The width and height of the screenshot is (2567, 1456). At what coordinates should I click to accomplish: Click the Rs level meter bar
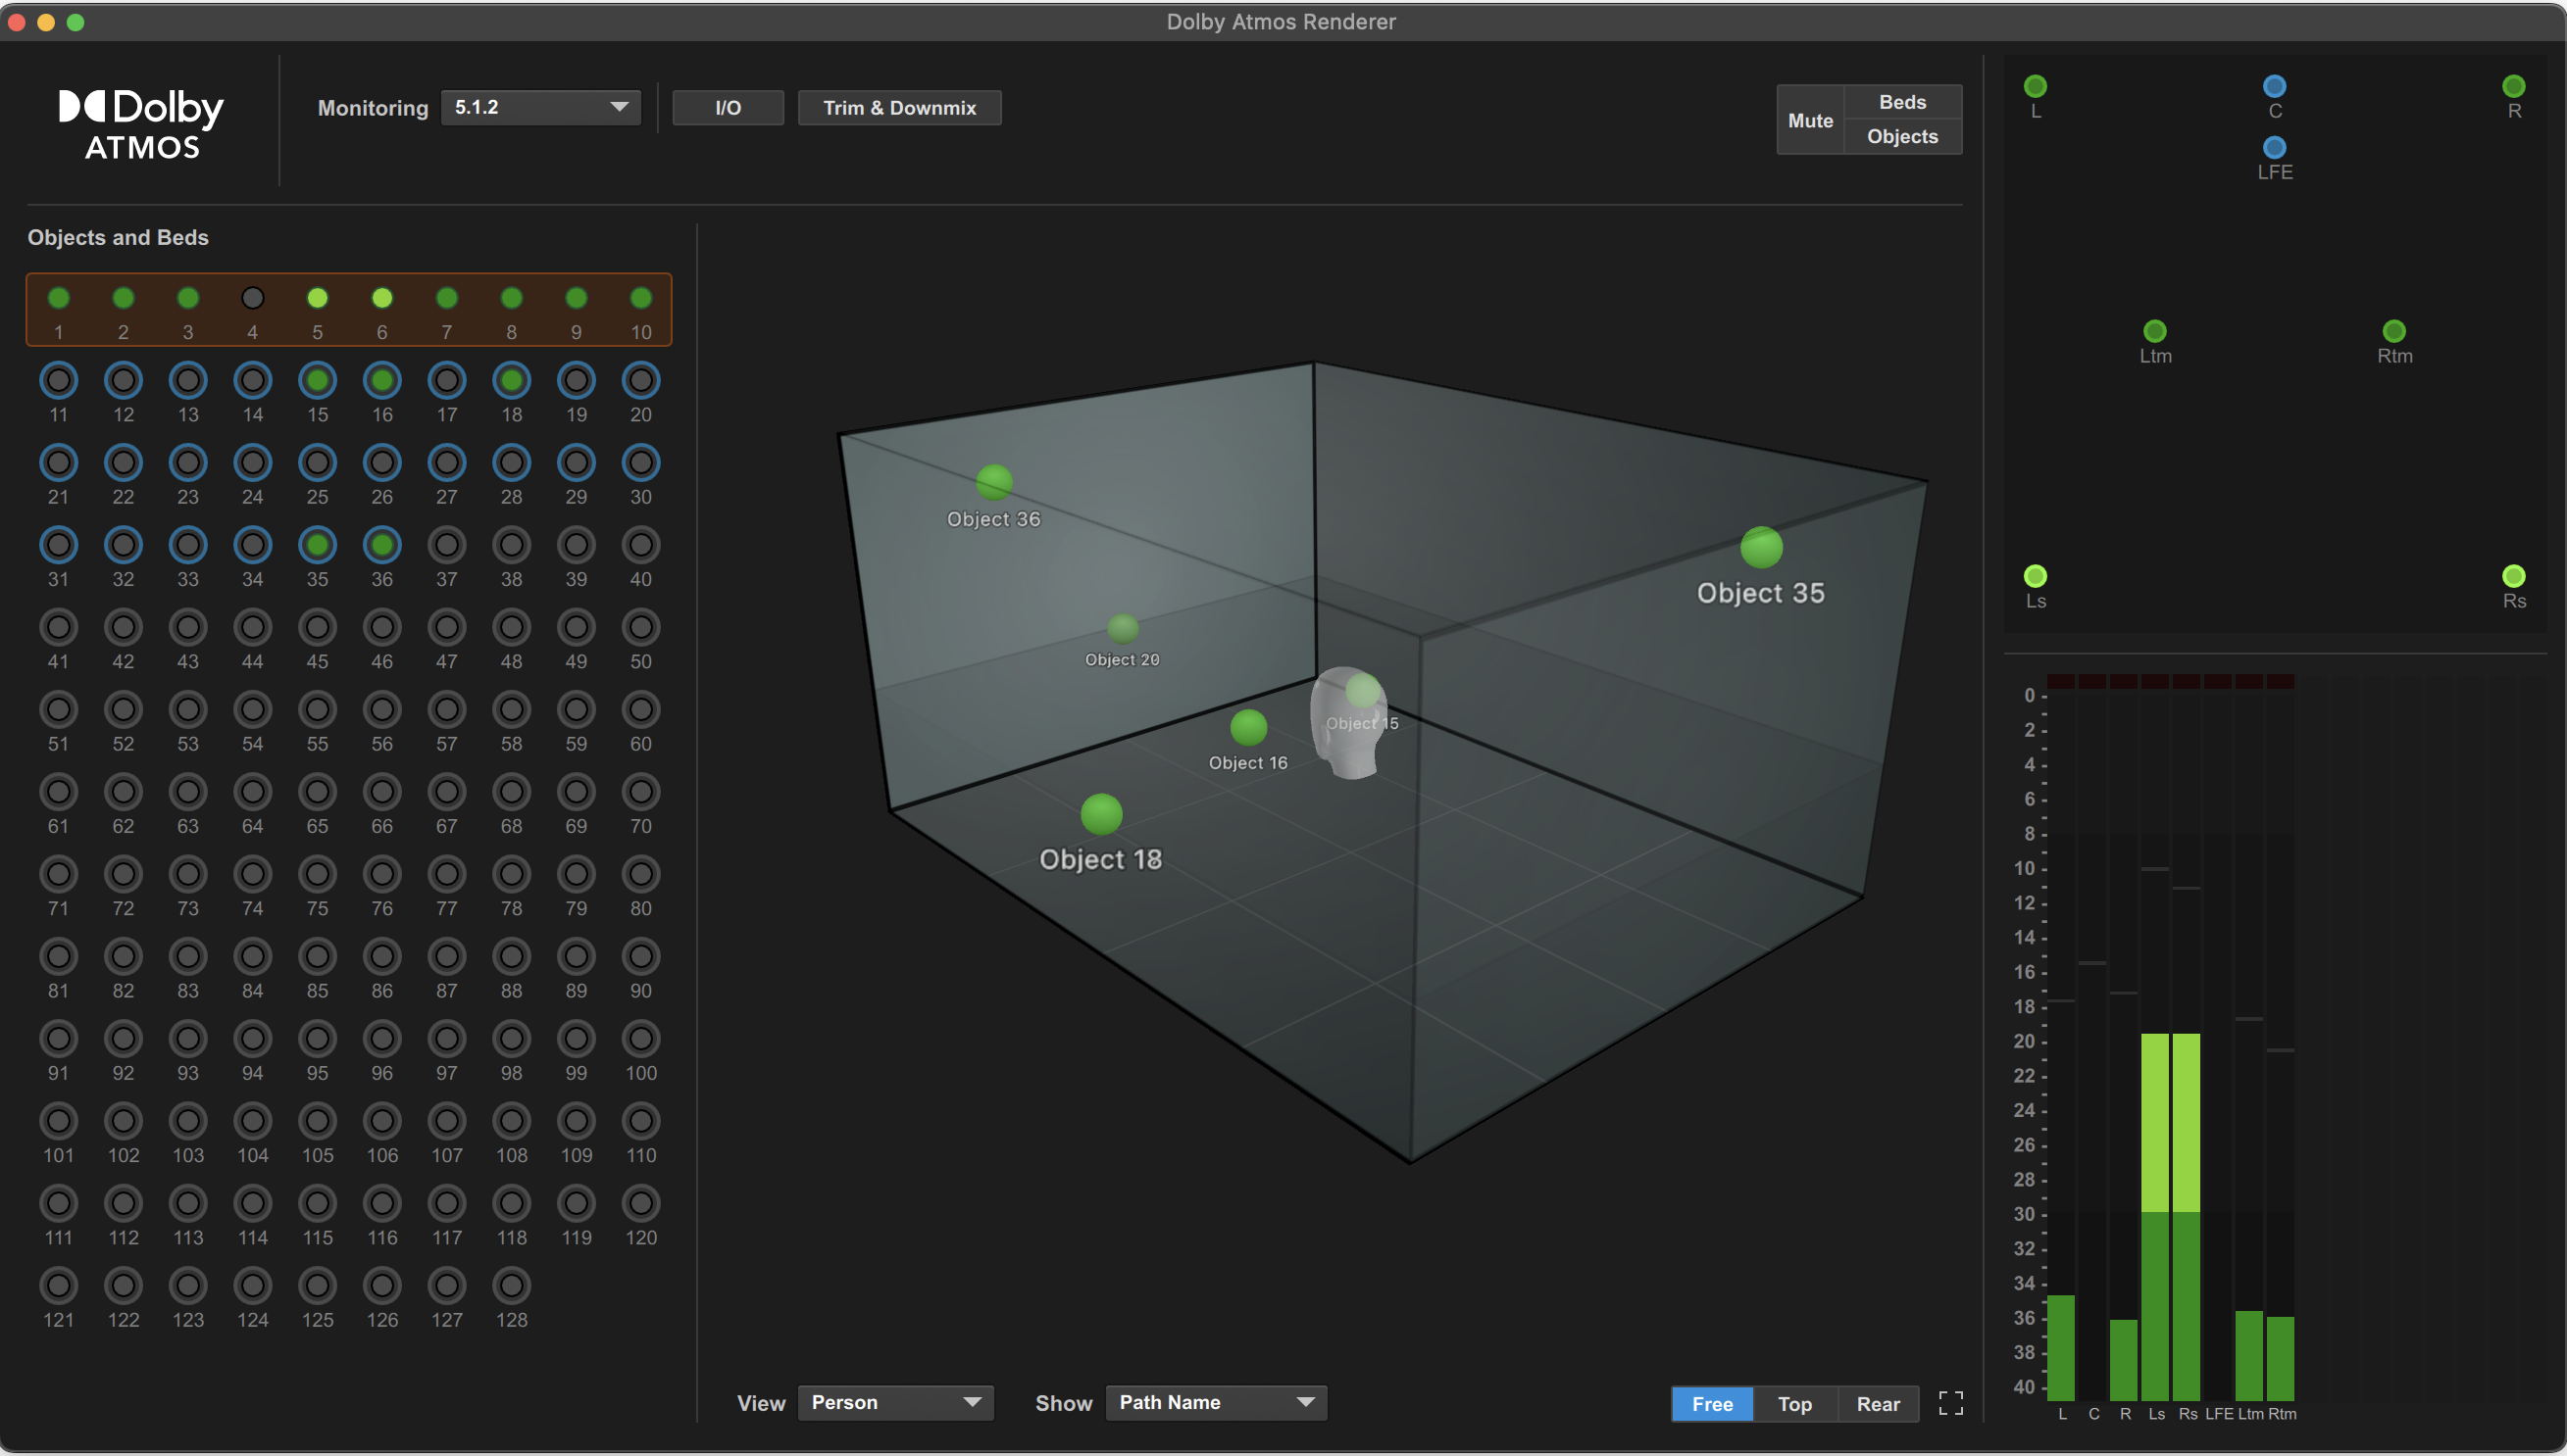(x=2187, y=1217)
